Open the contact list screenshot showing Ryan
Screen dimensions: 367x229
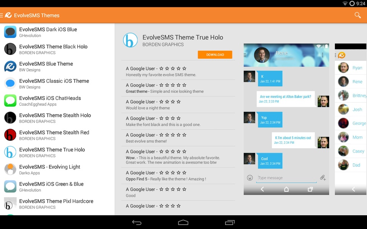(x=351, y=119)
